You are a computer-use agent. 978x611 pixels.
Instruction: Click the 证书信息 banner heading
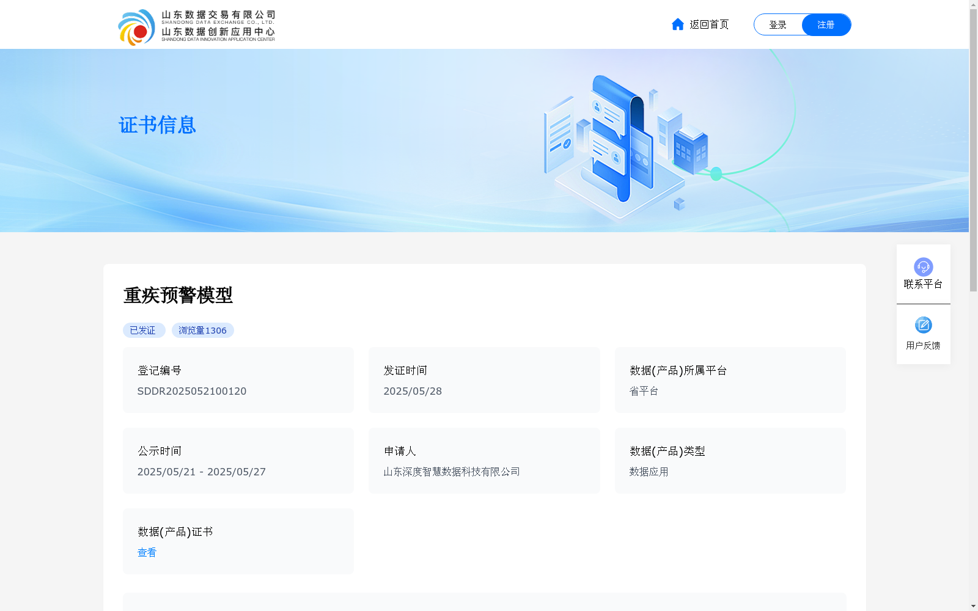pyautogui.click(x=157, y=125)
